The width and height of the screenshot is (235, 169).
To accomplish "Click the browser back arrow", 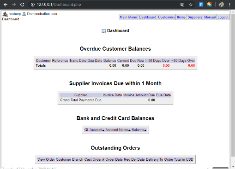I will 6,5.
